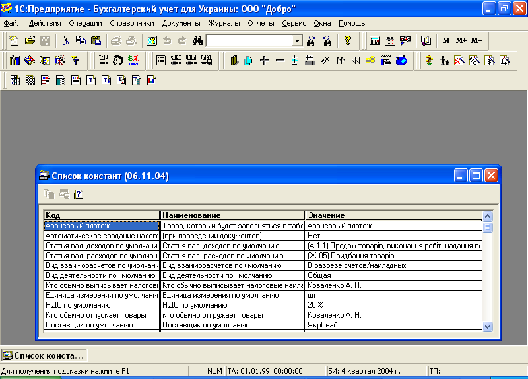Click the checkerboard report icon in third toolbar
Image resolution: width=528 pixels, height=379 pixels.
(x=30, y=81)
